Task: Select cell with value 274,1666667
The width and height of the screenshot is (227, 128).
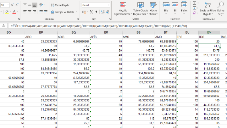Action: click(x=74, y=73)
